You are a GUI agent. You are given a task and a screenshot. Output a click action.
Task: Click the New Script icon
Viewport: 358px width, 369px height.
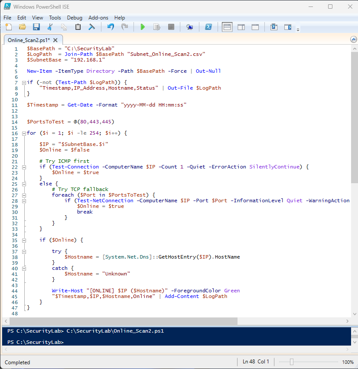[x=8, y=27]
